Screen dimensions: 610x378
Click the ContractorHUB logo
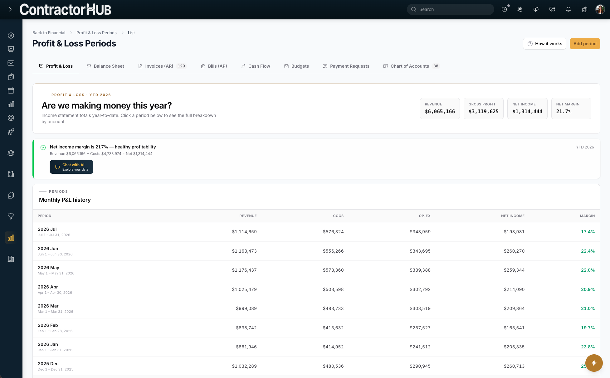click(66, 9)
